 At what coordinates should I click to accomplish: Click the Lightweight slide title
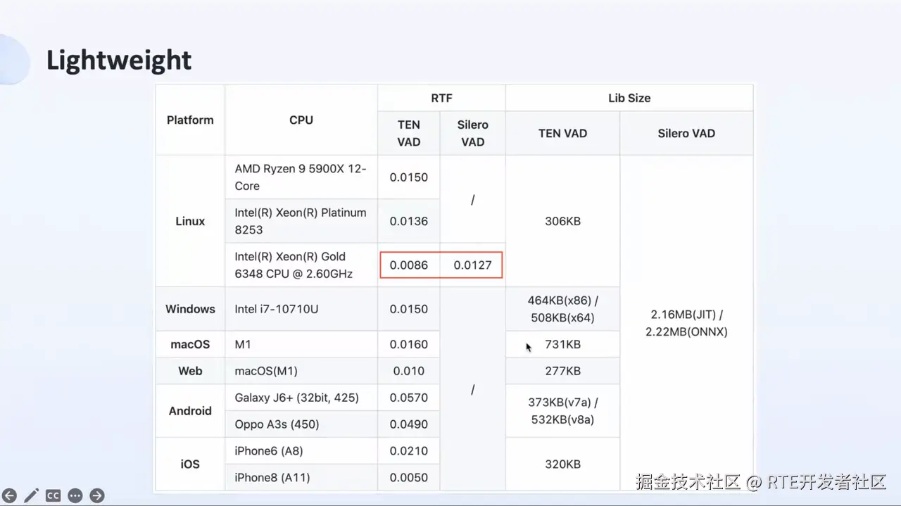pos(119,61)
